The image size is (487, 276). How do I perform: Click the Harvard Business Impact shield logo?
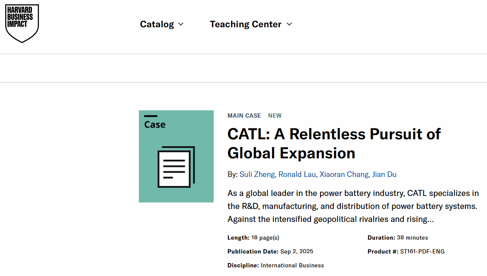22,23
